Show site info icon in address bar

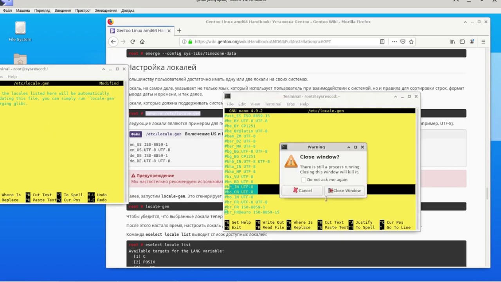pos(184,42)
